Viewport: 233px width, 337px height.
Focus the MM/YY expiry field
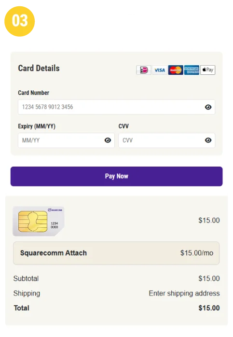tap(67, 140)
